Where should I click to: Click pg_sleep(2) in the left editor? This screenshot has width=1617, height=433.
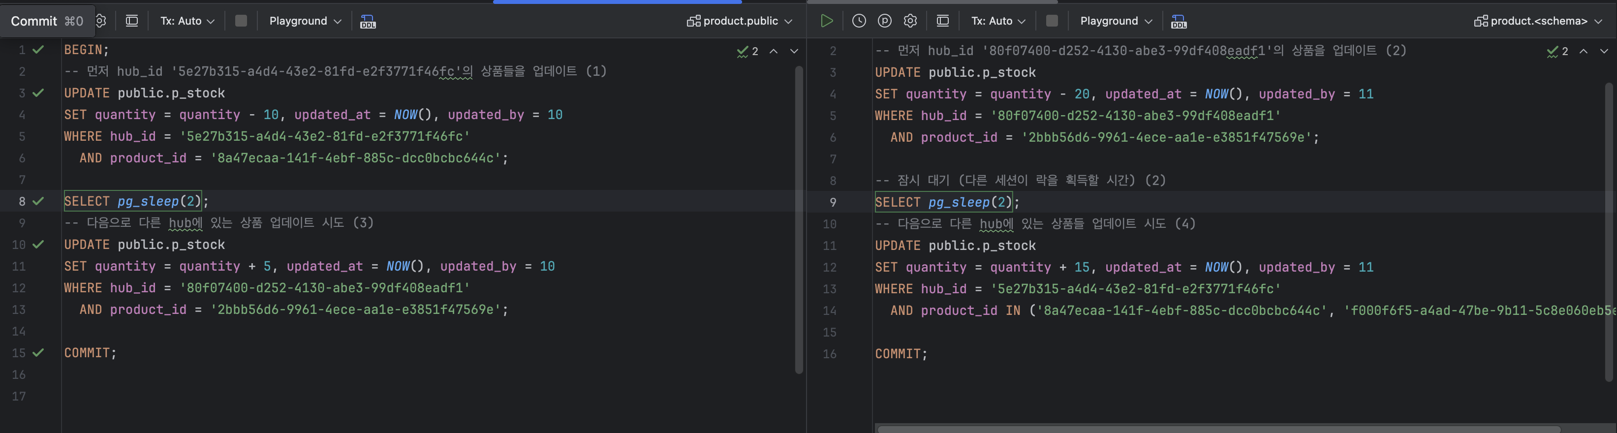(x=159, y=201)
